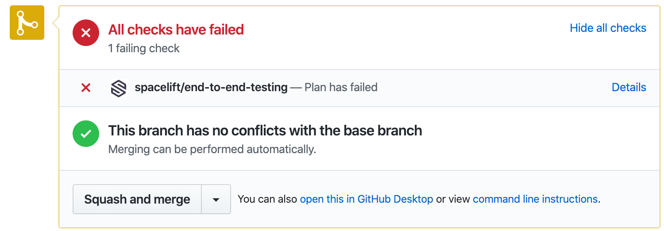664x231 pixels.
Task: Click the spacelift/end-to-end-testing check name
Action: (211, 88)
